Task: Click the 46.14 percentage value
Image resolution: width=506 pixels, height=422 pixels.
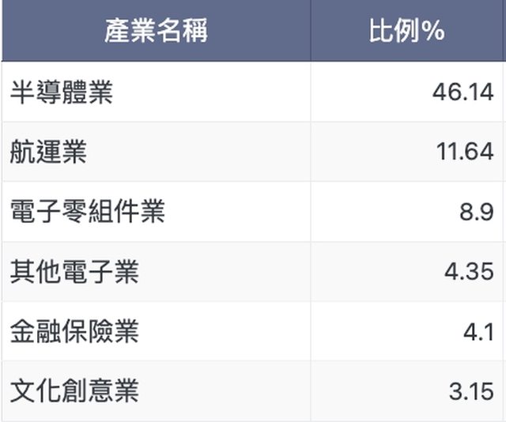Action: pos(463,92)
